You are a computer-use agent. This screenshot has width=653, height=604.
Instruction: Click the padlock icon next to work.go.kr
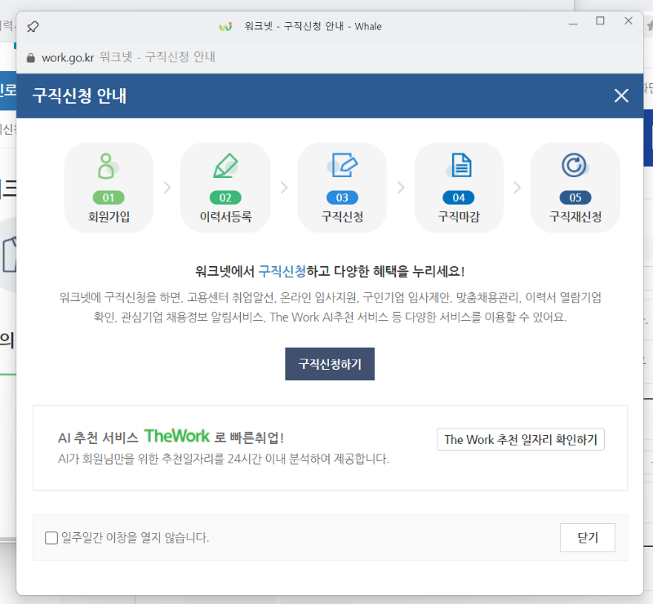29,57
